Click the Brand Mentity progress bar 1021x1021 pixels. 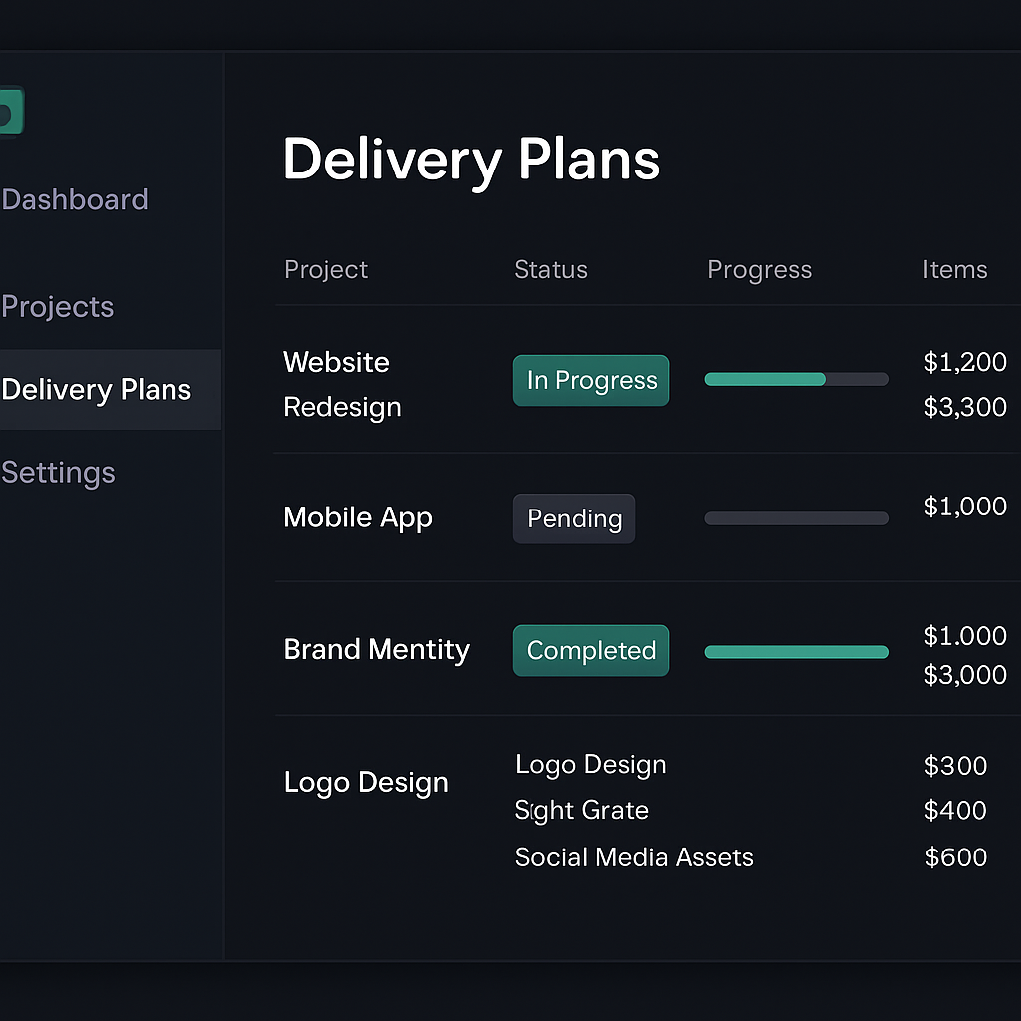point(797,652)
